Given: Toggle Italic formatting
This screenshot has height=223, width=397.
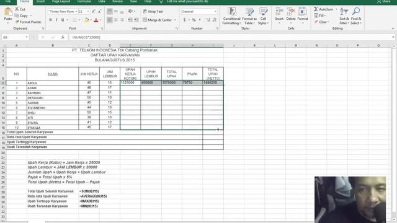Looking at the screenshot, I should 56,20.
